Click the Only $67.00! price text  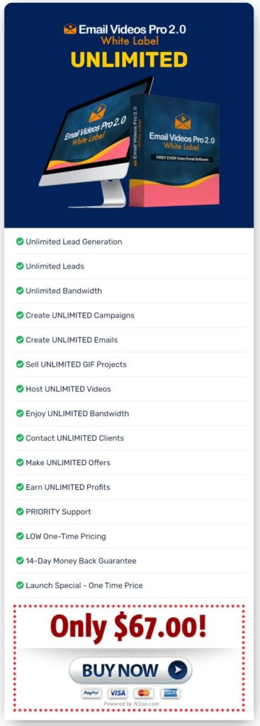(x=128, y=627)
